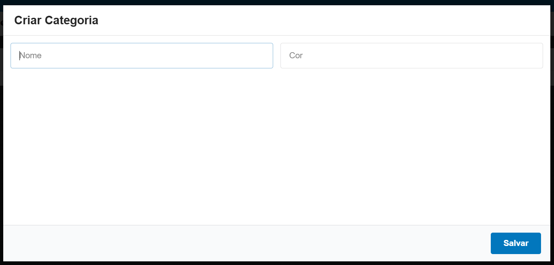Open the category color input
Screen dimensions: 554x265
pos(411,56)
